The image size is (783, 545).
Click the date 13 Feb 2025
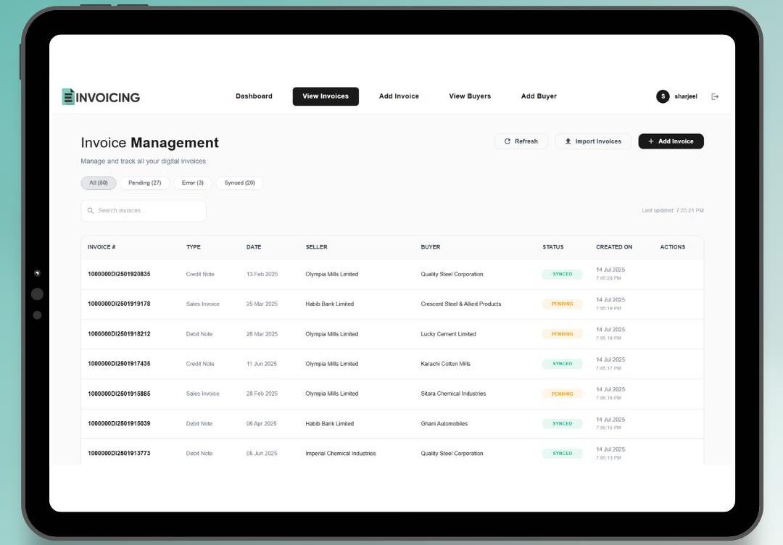click(262, 274)
